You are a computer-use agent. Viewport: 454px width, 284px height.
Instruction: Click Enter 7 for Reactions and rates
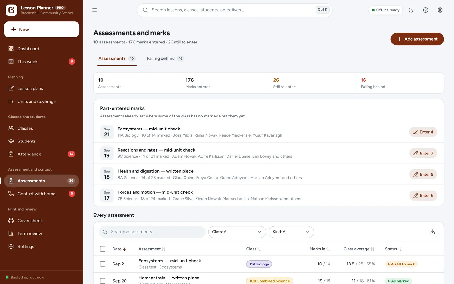click(423, 153)
